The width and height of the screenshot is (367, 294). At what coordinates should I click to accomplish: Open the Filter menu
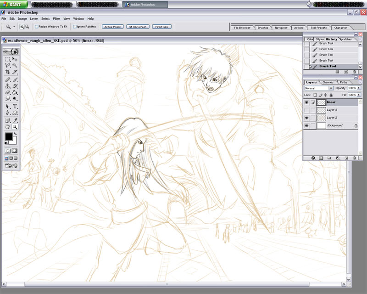[x=56, y=19]
